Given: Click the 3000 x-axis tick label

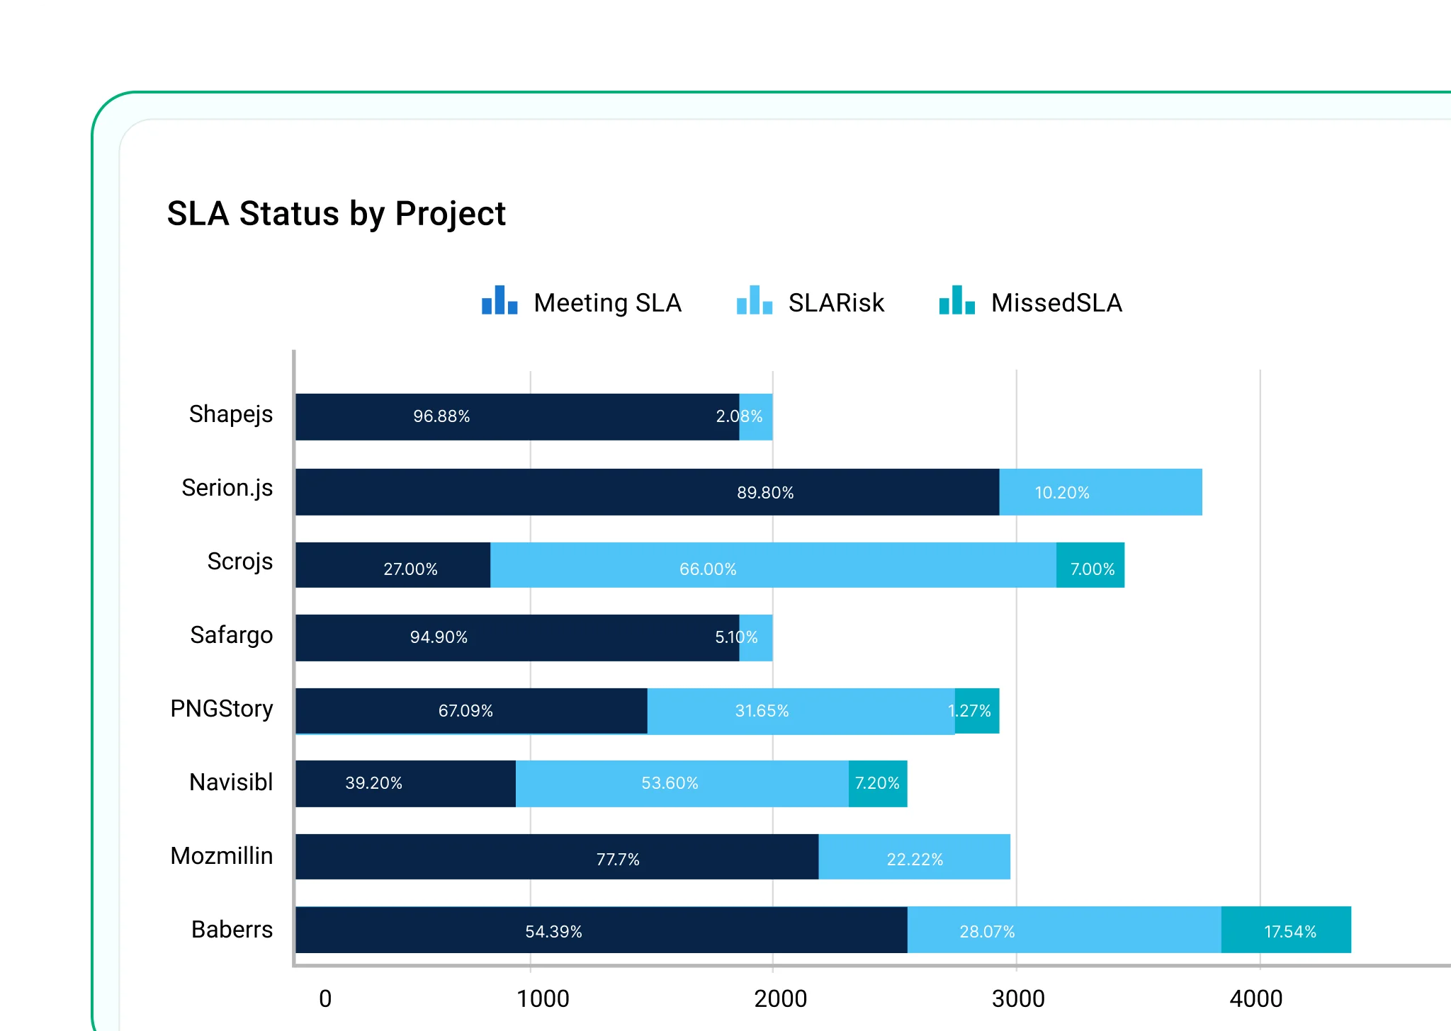Looking at the screenshot, I should coord(1018,998).
